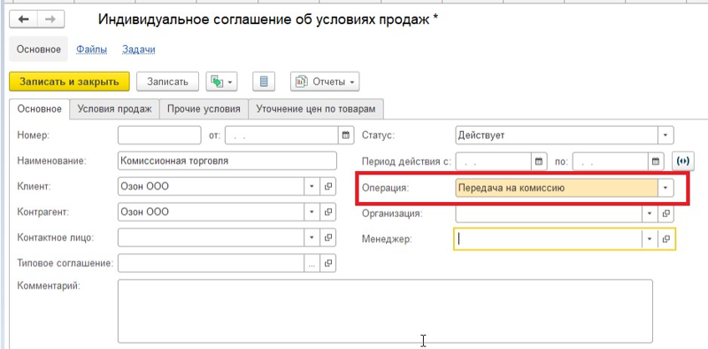This screenshot has width=708, height=349.
Task: Click the Организация input field
Action: (549, 213)
